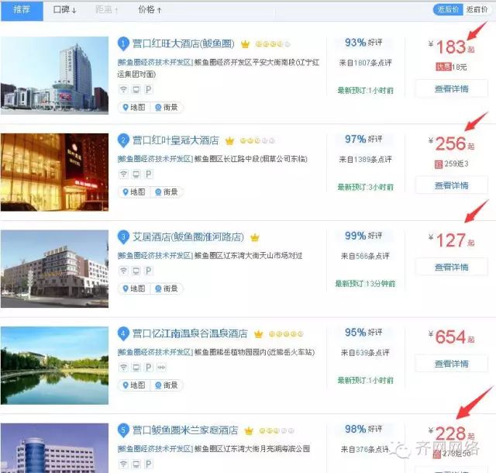Open 来自566条点评 reviews link

[365, 256]
